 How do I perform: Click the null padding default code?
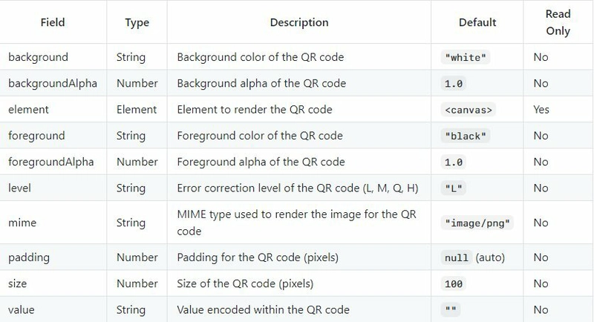click(457, 257)
